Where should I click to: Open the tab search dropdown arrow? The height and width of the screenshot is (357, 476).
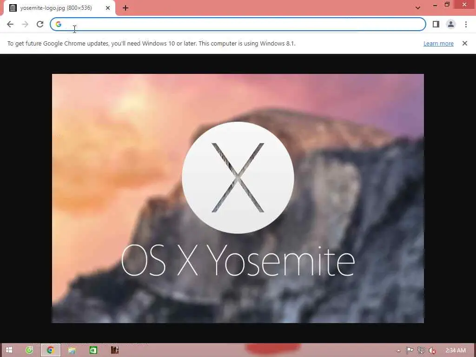(418, 7)
